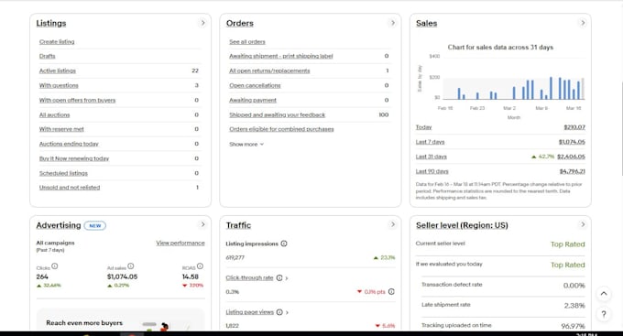Open Sales card chevron arrow

click(x=583, y=23)
